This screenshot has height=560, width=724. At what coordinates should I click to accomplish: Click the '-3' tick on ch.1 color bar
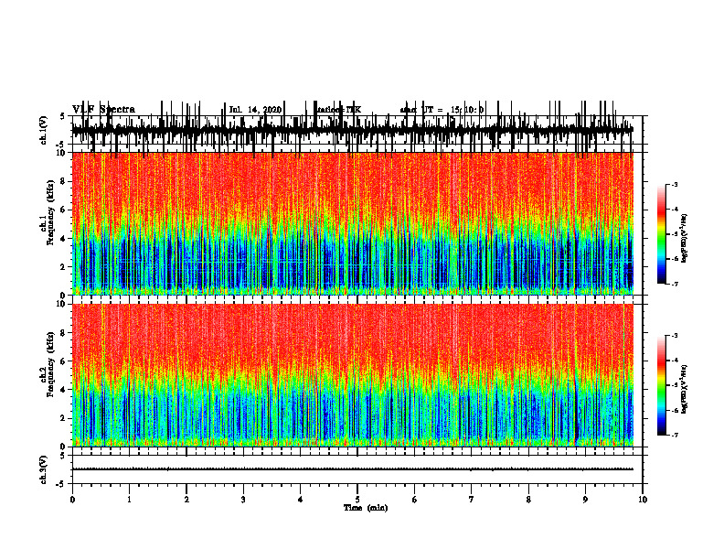[675, 185]
